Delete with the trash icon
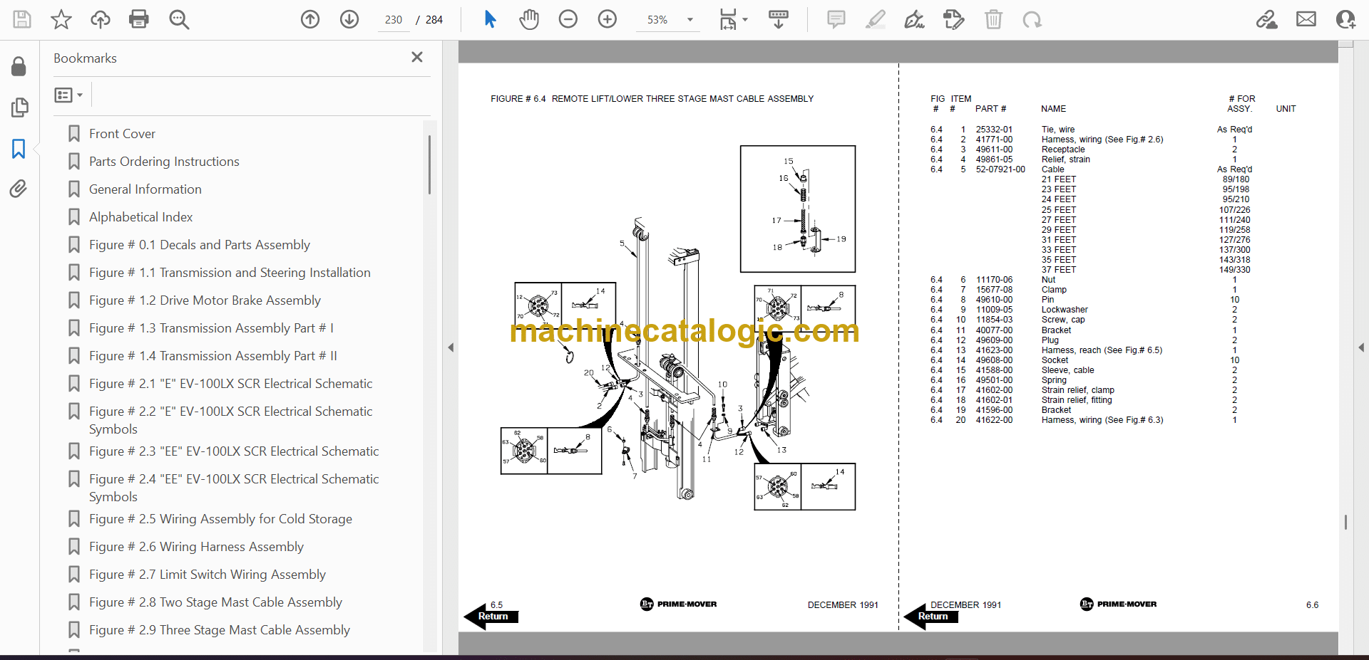 click(x=993, y=19)
